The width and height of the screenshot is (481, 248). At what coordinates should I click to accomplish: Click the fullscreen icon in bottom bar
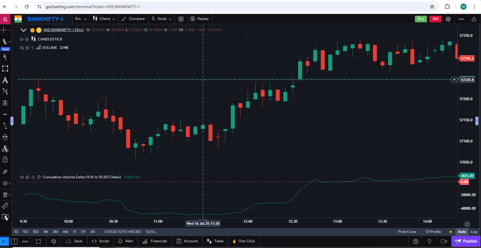pyautogui.click(x=38, y=241)
